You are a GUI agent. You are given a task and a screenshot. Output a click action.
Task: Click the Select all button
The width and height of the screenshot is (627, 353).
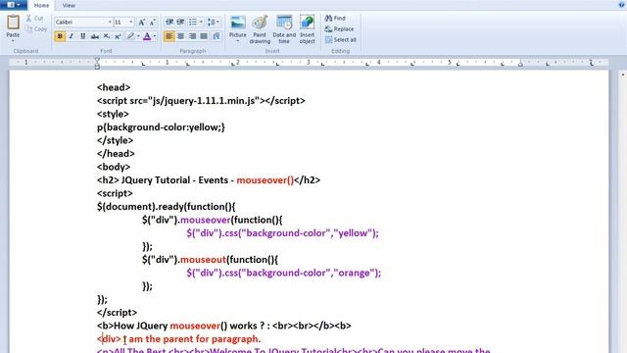click(x=341, y=39)
